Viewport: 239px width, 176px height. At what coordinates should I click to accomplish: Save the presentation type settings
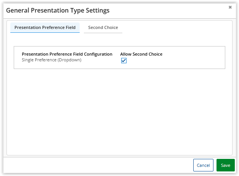pyautogui.click(x=225, y=165)
